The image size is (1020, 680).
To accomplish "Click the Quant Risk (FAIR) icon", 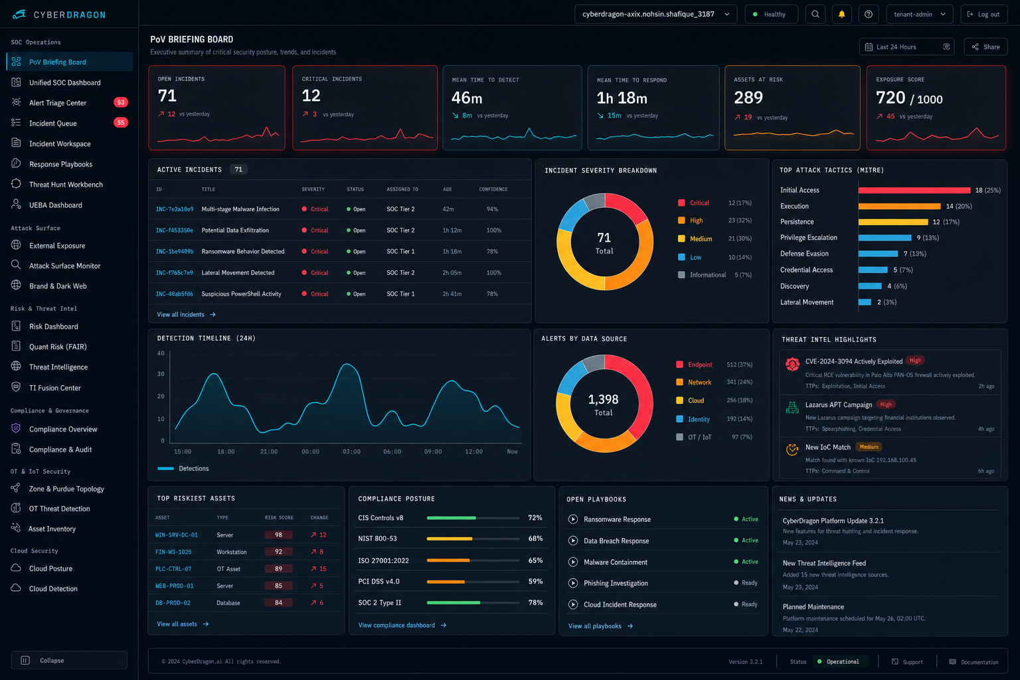I will coord(17,346).
